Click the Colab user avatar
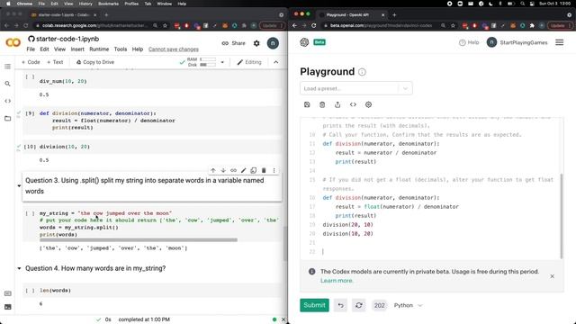The height and width of the screenshot is (324, 576). pos(273,43)
